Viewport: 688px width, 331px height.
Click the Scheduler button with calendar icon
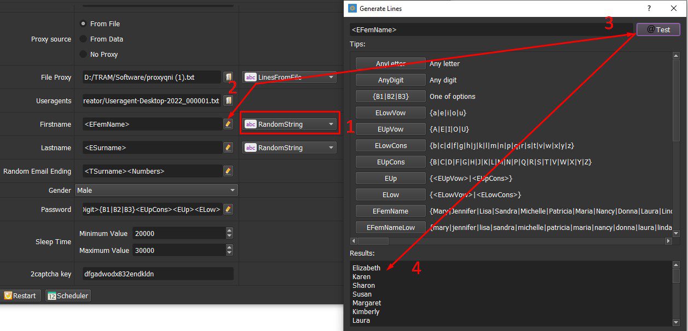tap(68, 295)
